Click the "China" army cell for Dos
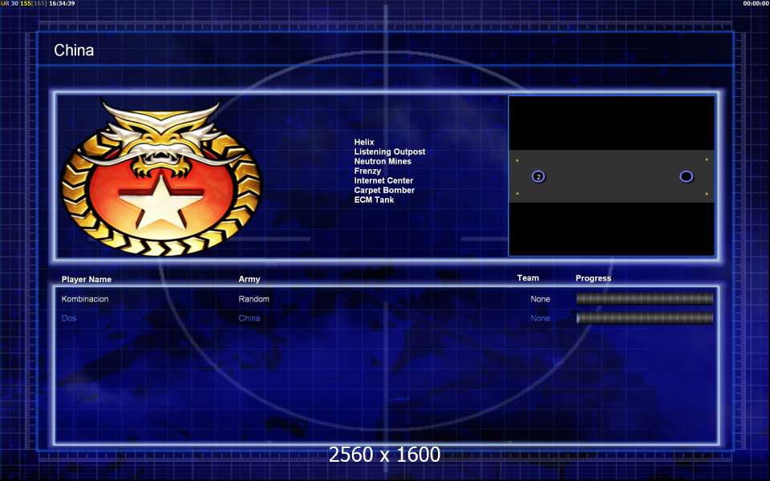Screen dimensions: 770x481 click(x=249, y=318)
